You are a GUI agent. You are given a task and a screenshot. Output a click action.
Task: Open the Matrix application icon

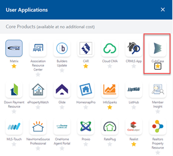[x=14, y=48]
